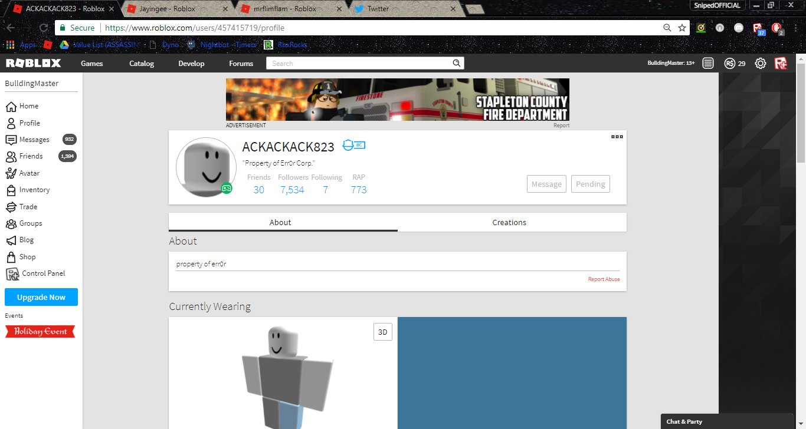This screenshot has height=429, width=806.
Task: Open the RbxRocks bookmark
Action: (x=286, y=44)
